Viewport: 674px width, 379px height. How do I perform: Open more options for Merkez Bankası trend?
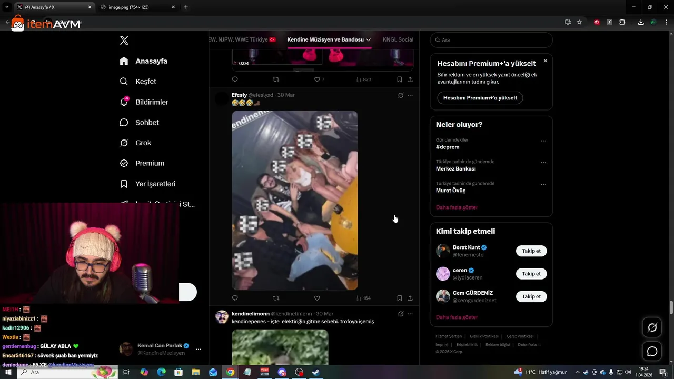coord(543,163)
